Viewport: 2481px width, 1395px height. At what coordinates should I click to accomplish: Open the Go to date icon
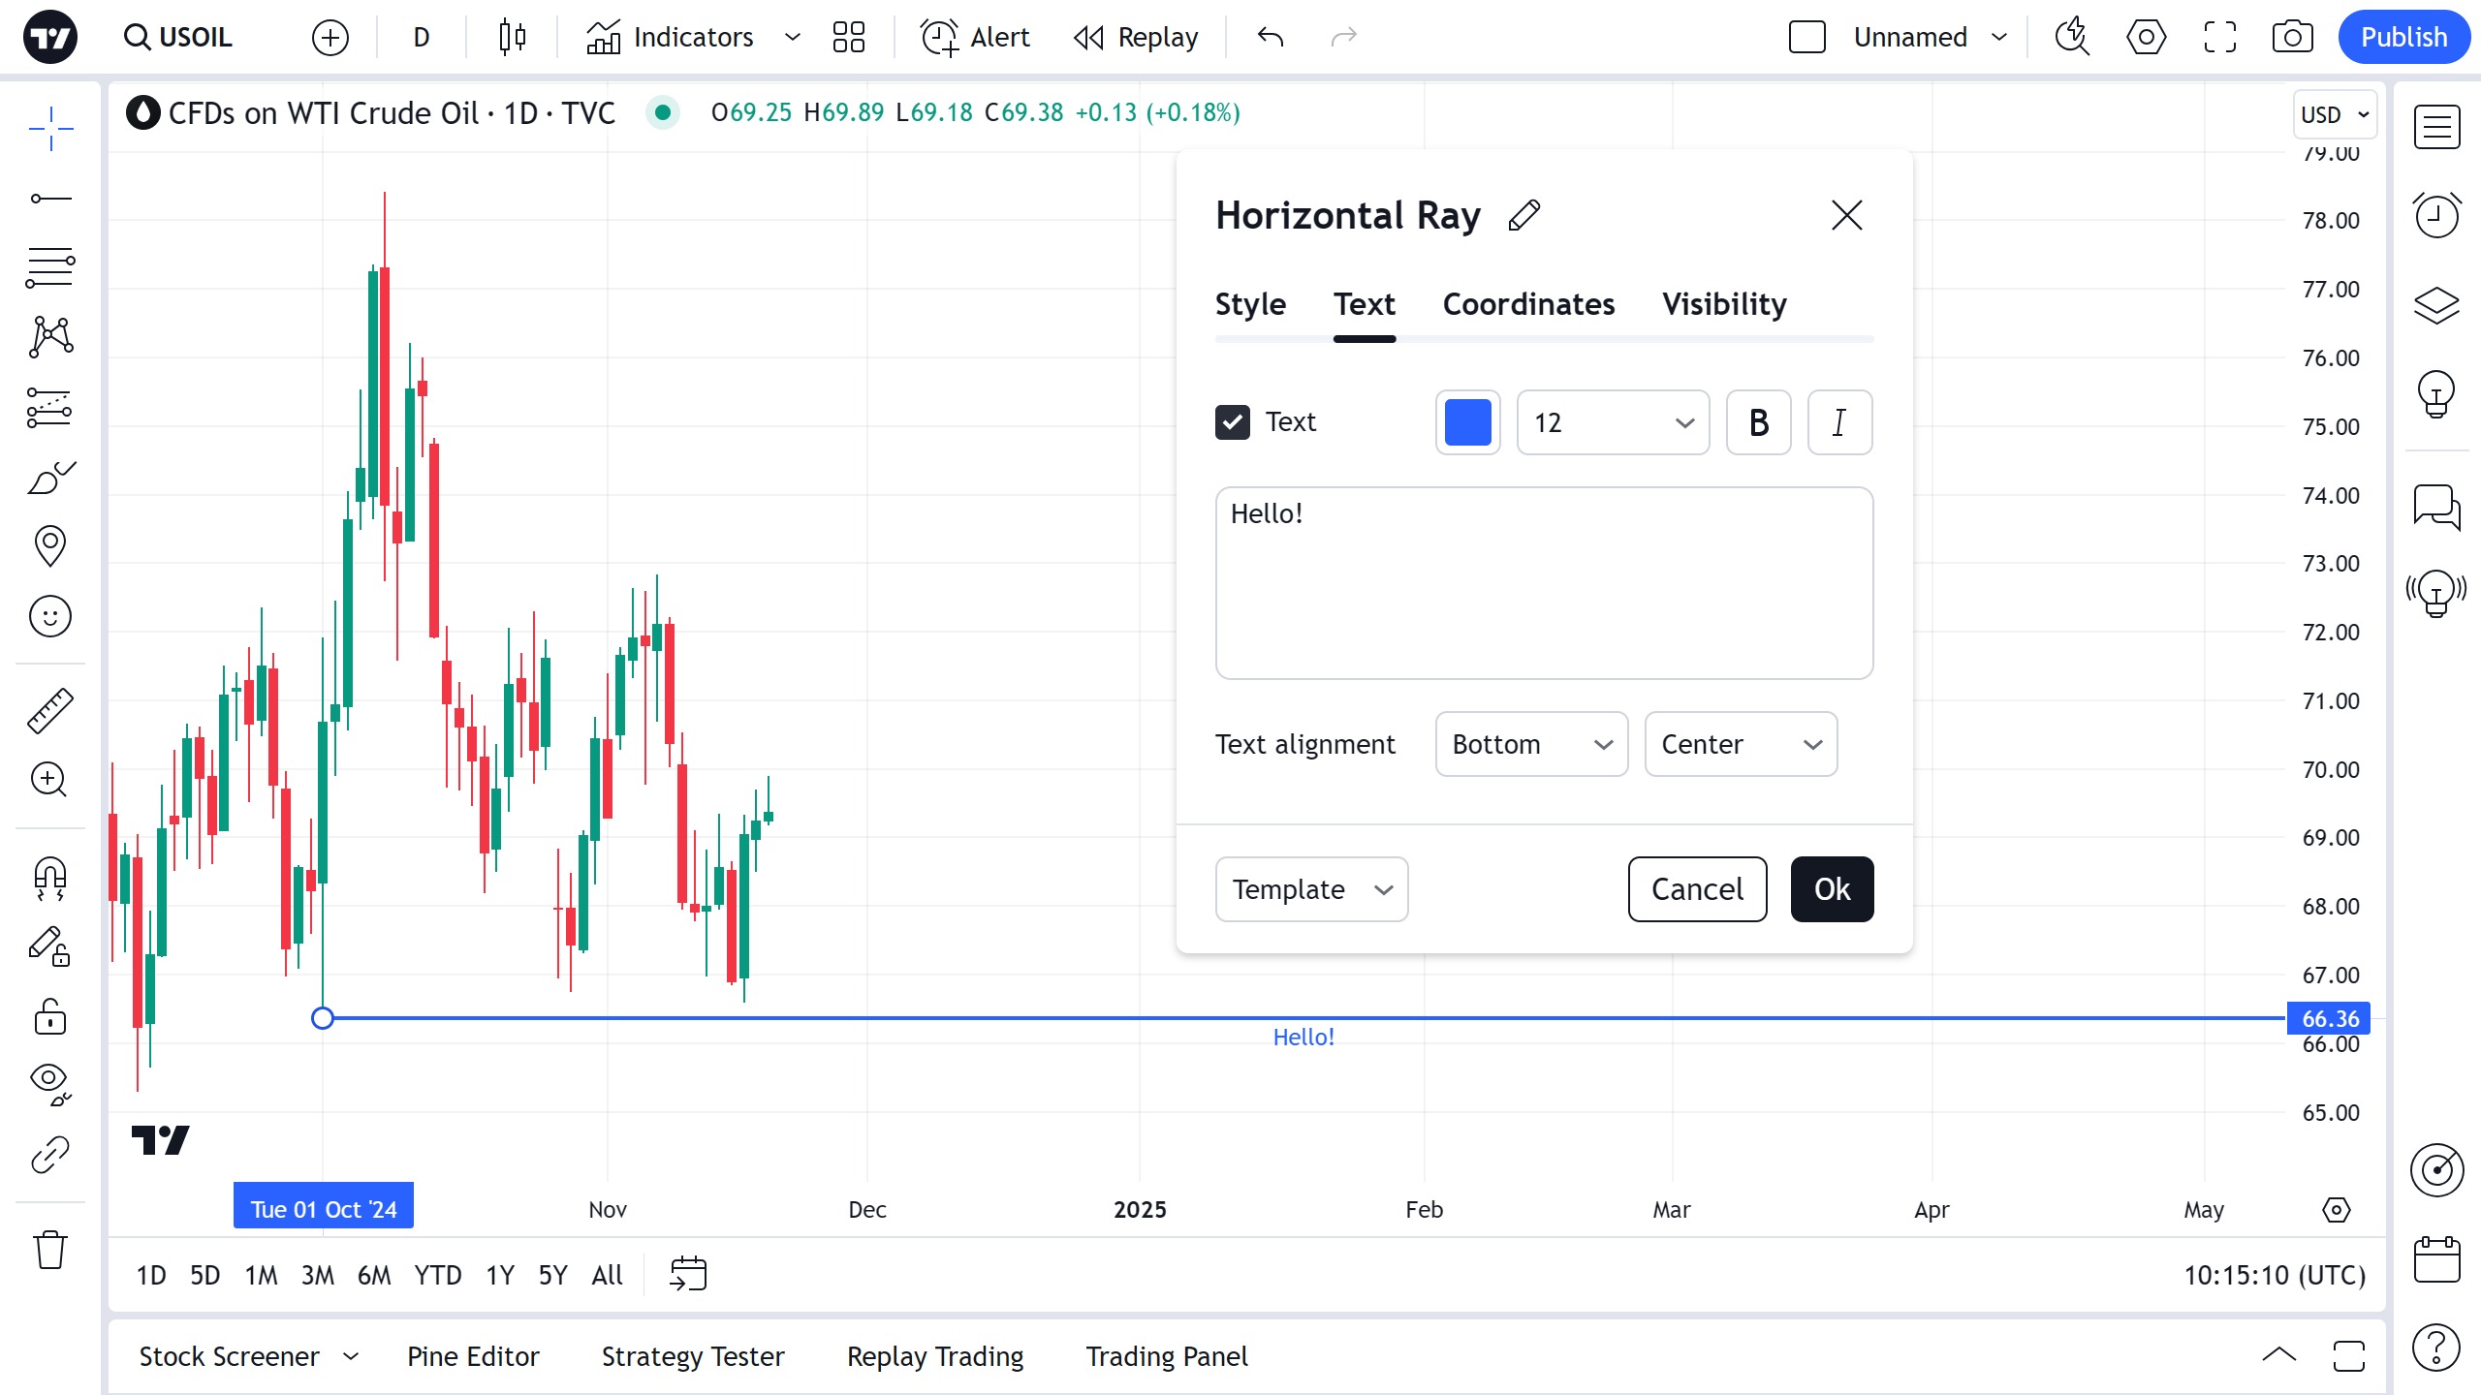pyautogui.click(x=688, y=1274)
